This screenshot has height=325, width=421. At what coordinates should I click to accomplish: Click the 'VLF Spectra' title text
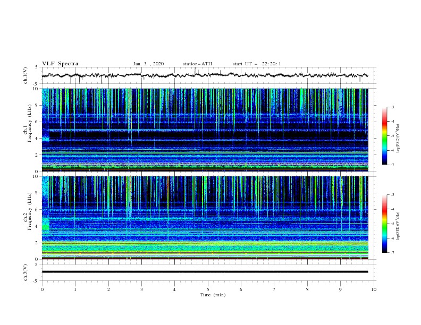[60, 64]
